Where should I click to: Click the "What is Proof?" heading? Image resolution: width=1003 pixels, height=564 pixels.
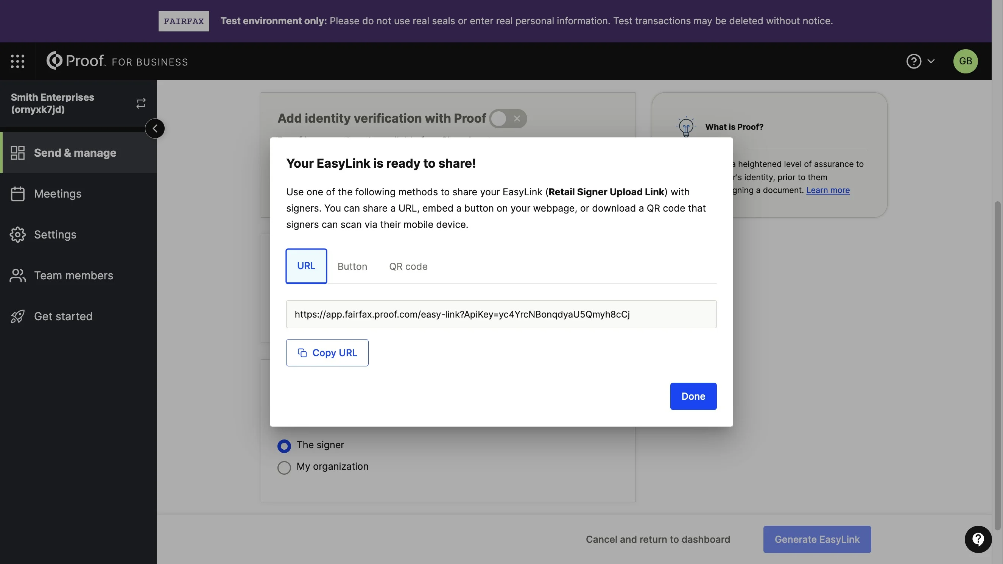click(734, 126)
